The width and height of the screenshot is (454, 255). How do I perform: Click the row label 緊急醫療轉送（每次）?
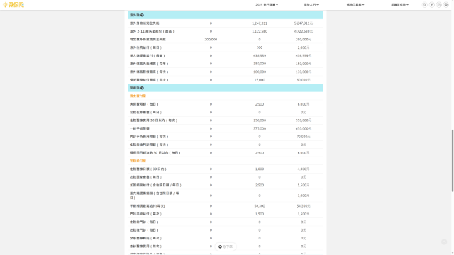pyautogui.click(x=145, y=238)
